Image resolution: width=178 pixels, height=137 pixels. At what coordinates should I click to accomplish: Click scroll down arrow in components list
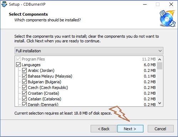pyautogui.click(x=159, y=103)
